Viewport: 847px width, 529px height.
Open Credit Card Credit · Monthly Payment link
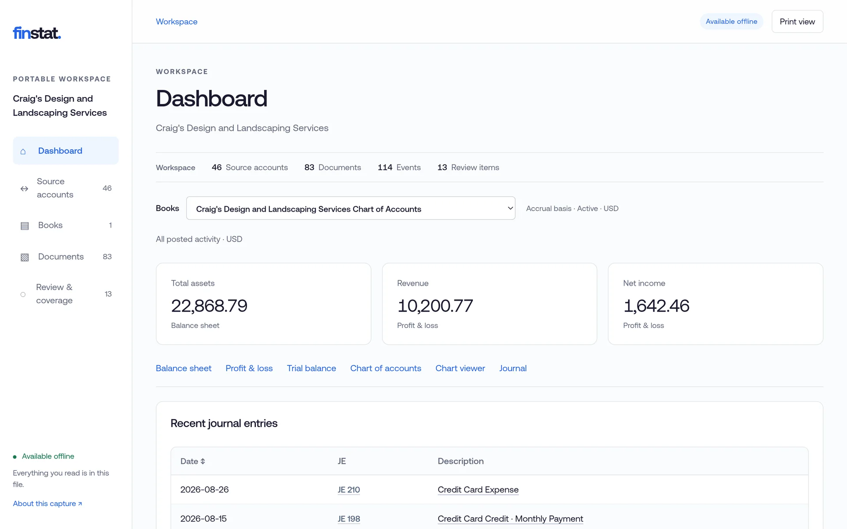coord(510,519)
